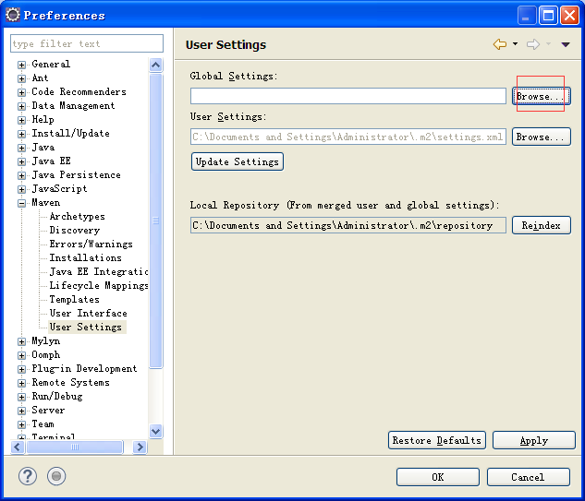This screenshot has height=501, width=585.
Task: Browse for Global Settings file
Action: pyautogui.click(x=542, y=96)
